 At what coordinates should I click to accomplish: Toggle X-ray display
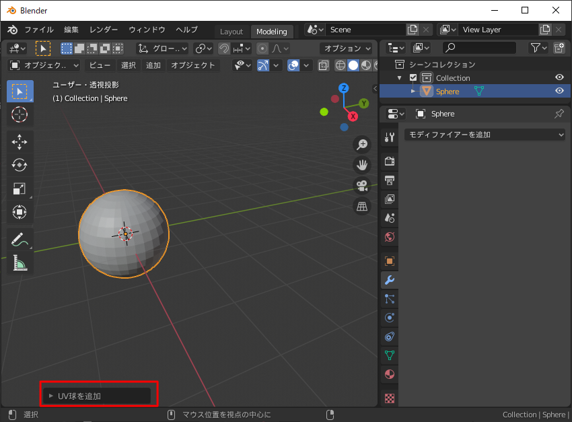(x=324, y=65)
